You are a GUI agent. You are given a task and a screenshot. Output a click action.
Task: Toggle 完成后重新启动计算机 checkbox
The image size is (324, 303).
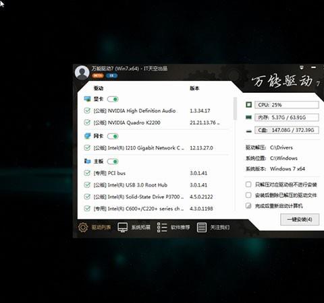[x=248, y=205]
